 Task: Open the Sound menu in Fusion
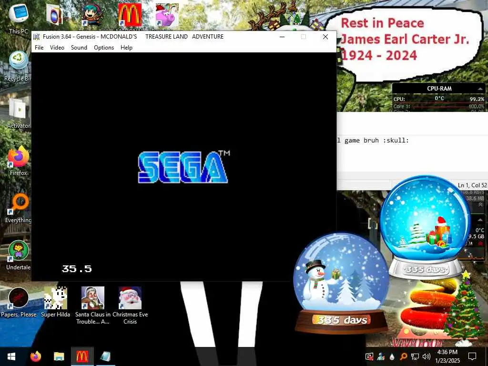(79, 48)
